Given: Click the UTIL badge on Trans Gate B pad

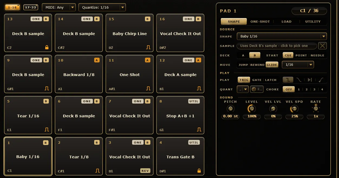Looking at the screenshot, I should 194,142.
